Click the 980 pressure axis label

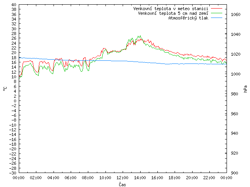coord(234,94)
